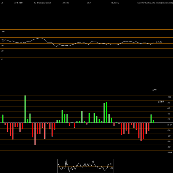Click the 70 level label on RSI panel
The width and height of the screenshot is (173, 173).
[x=2, y=40]
